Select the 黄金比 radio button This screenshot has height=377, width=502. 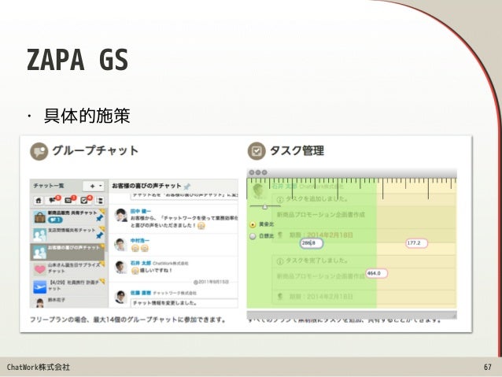[253, 224]
